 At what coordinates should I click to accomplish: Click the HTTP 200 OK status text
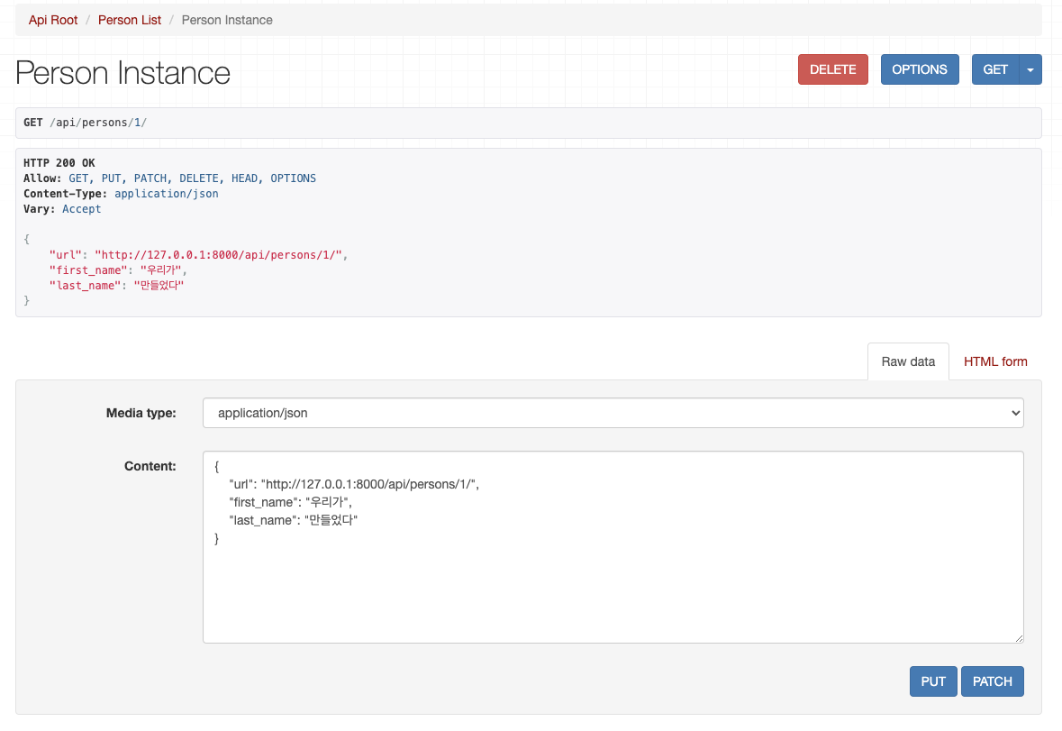click(59, 162)
